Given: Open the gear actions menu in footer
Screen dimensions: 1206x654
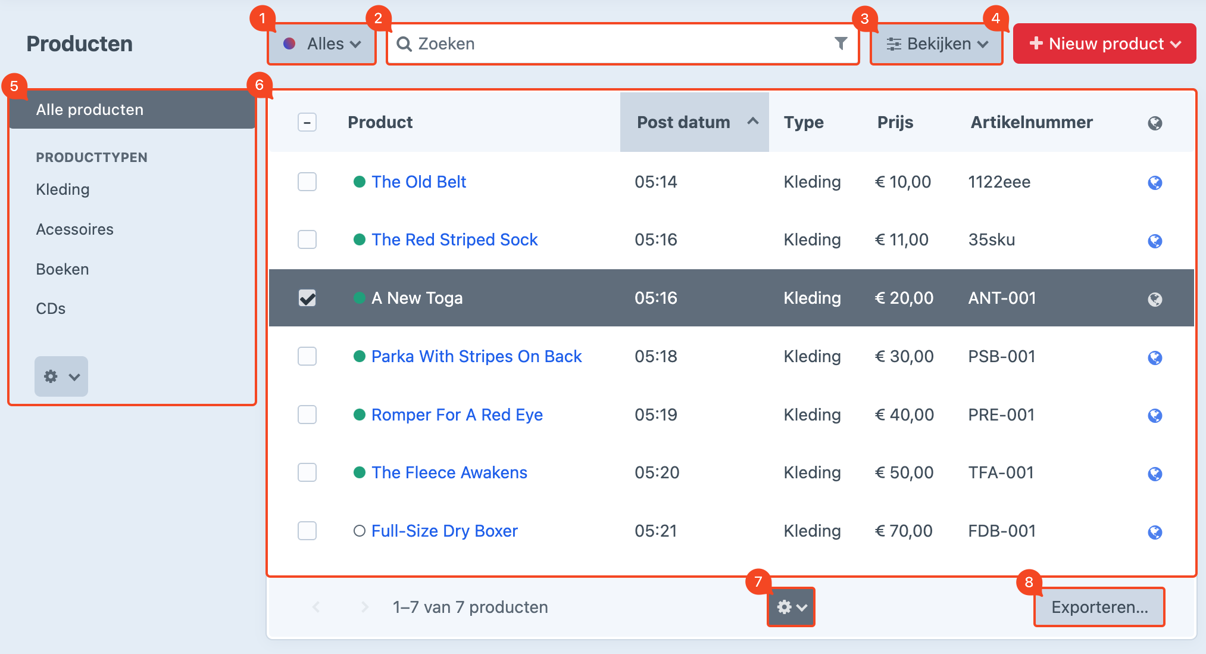Looking at the screenshot, I should tap(791, 607).
